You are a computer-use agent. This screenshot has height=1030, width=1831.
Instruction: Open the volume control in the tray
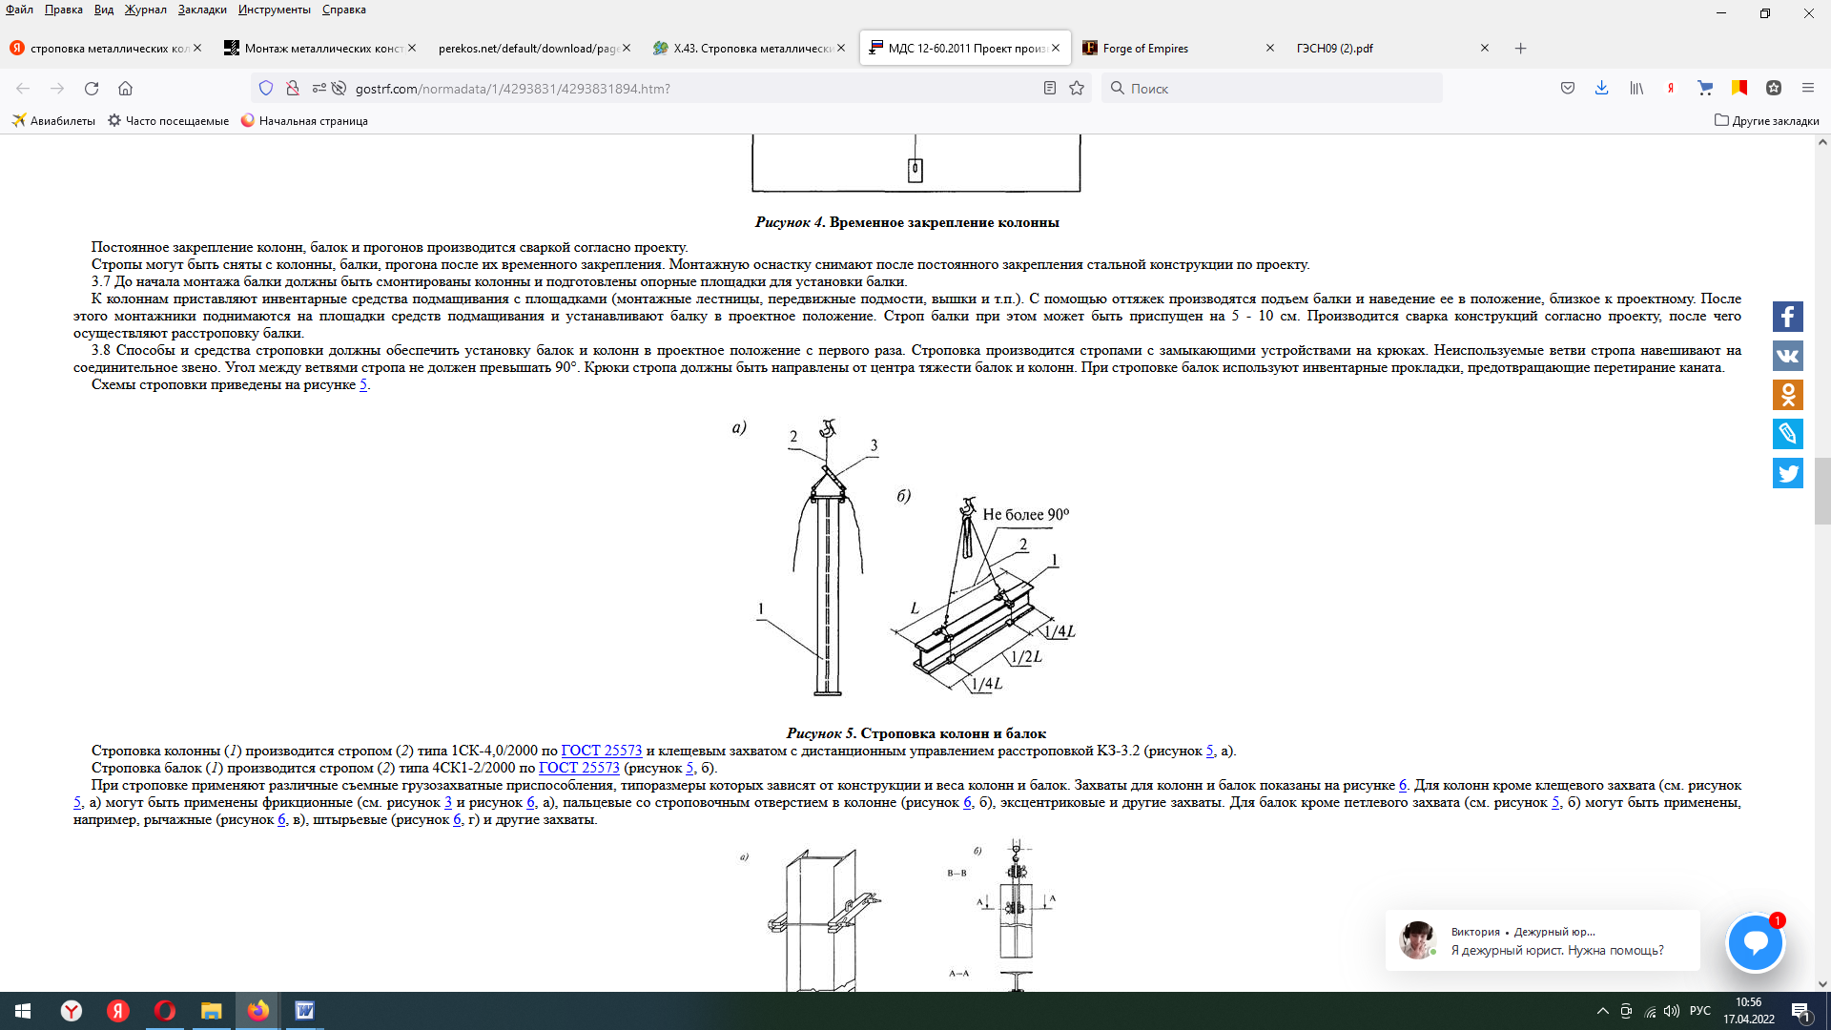pyautogui.click(x=1672, y=1011)
